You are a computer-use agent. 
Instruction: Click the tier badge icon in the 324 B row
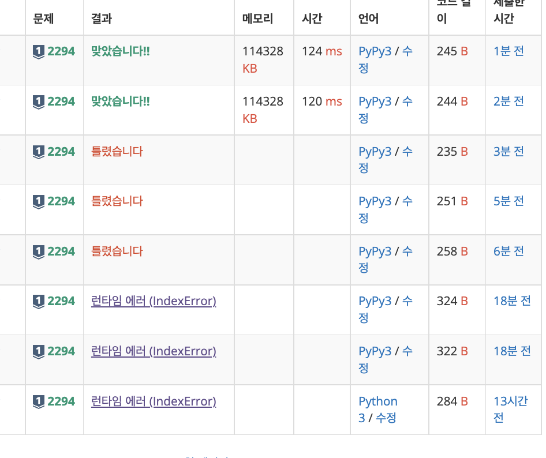(38, 301)
